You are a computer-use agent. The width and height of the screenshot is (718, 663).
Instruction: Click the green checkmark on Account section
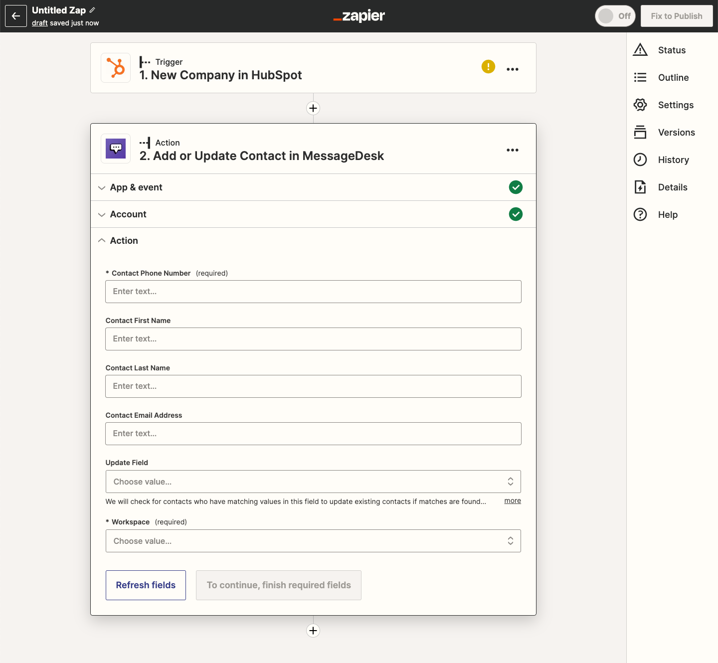[x=516, y=214]
